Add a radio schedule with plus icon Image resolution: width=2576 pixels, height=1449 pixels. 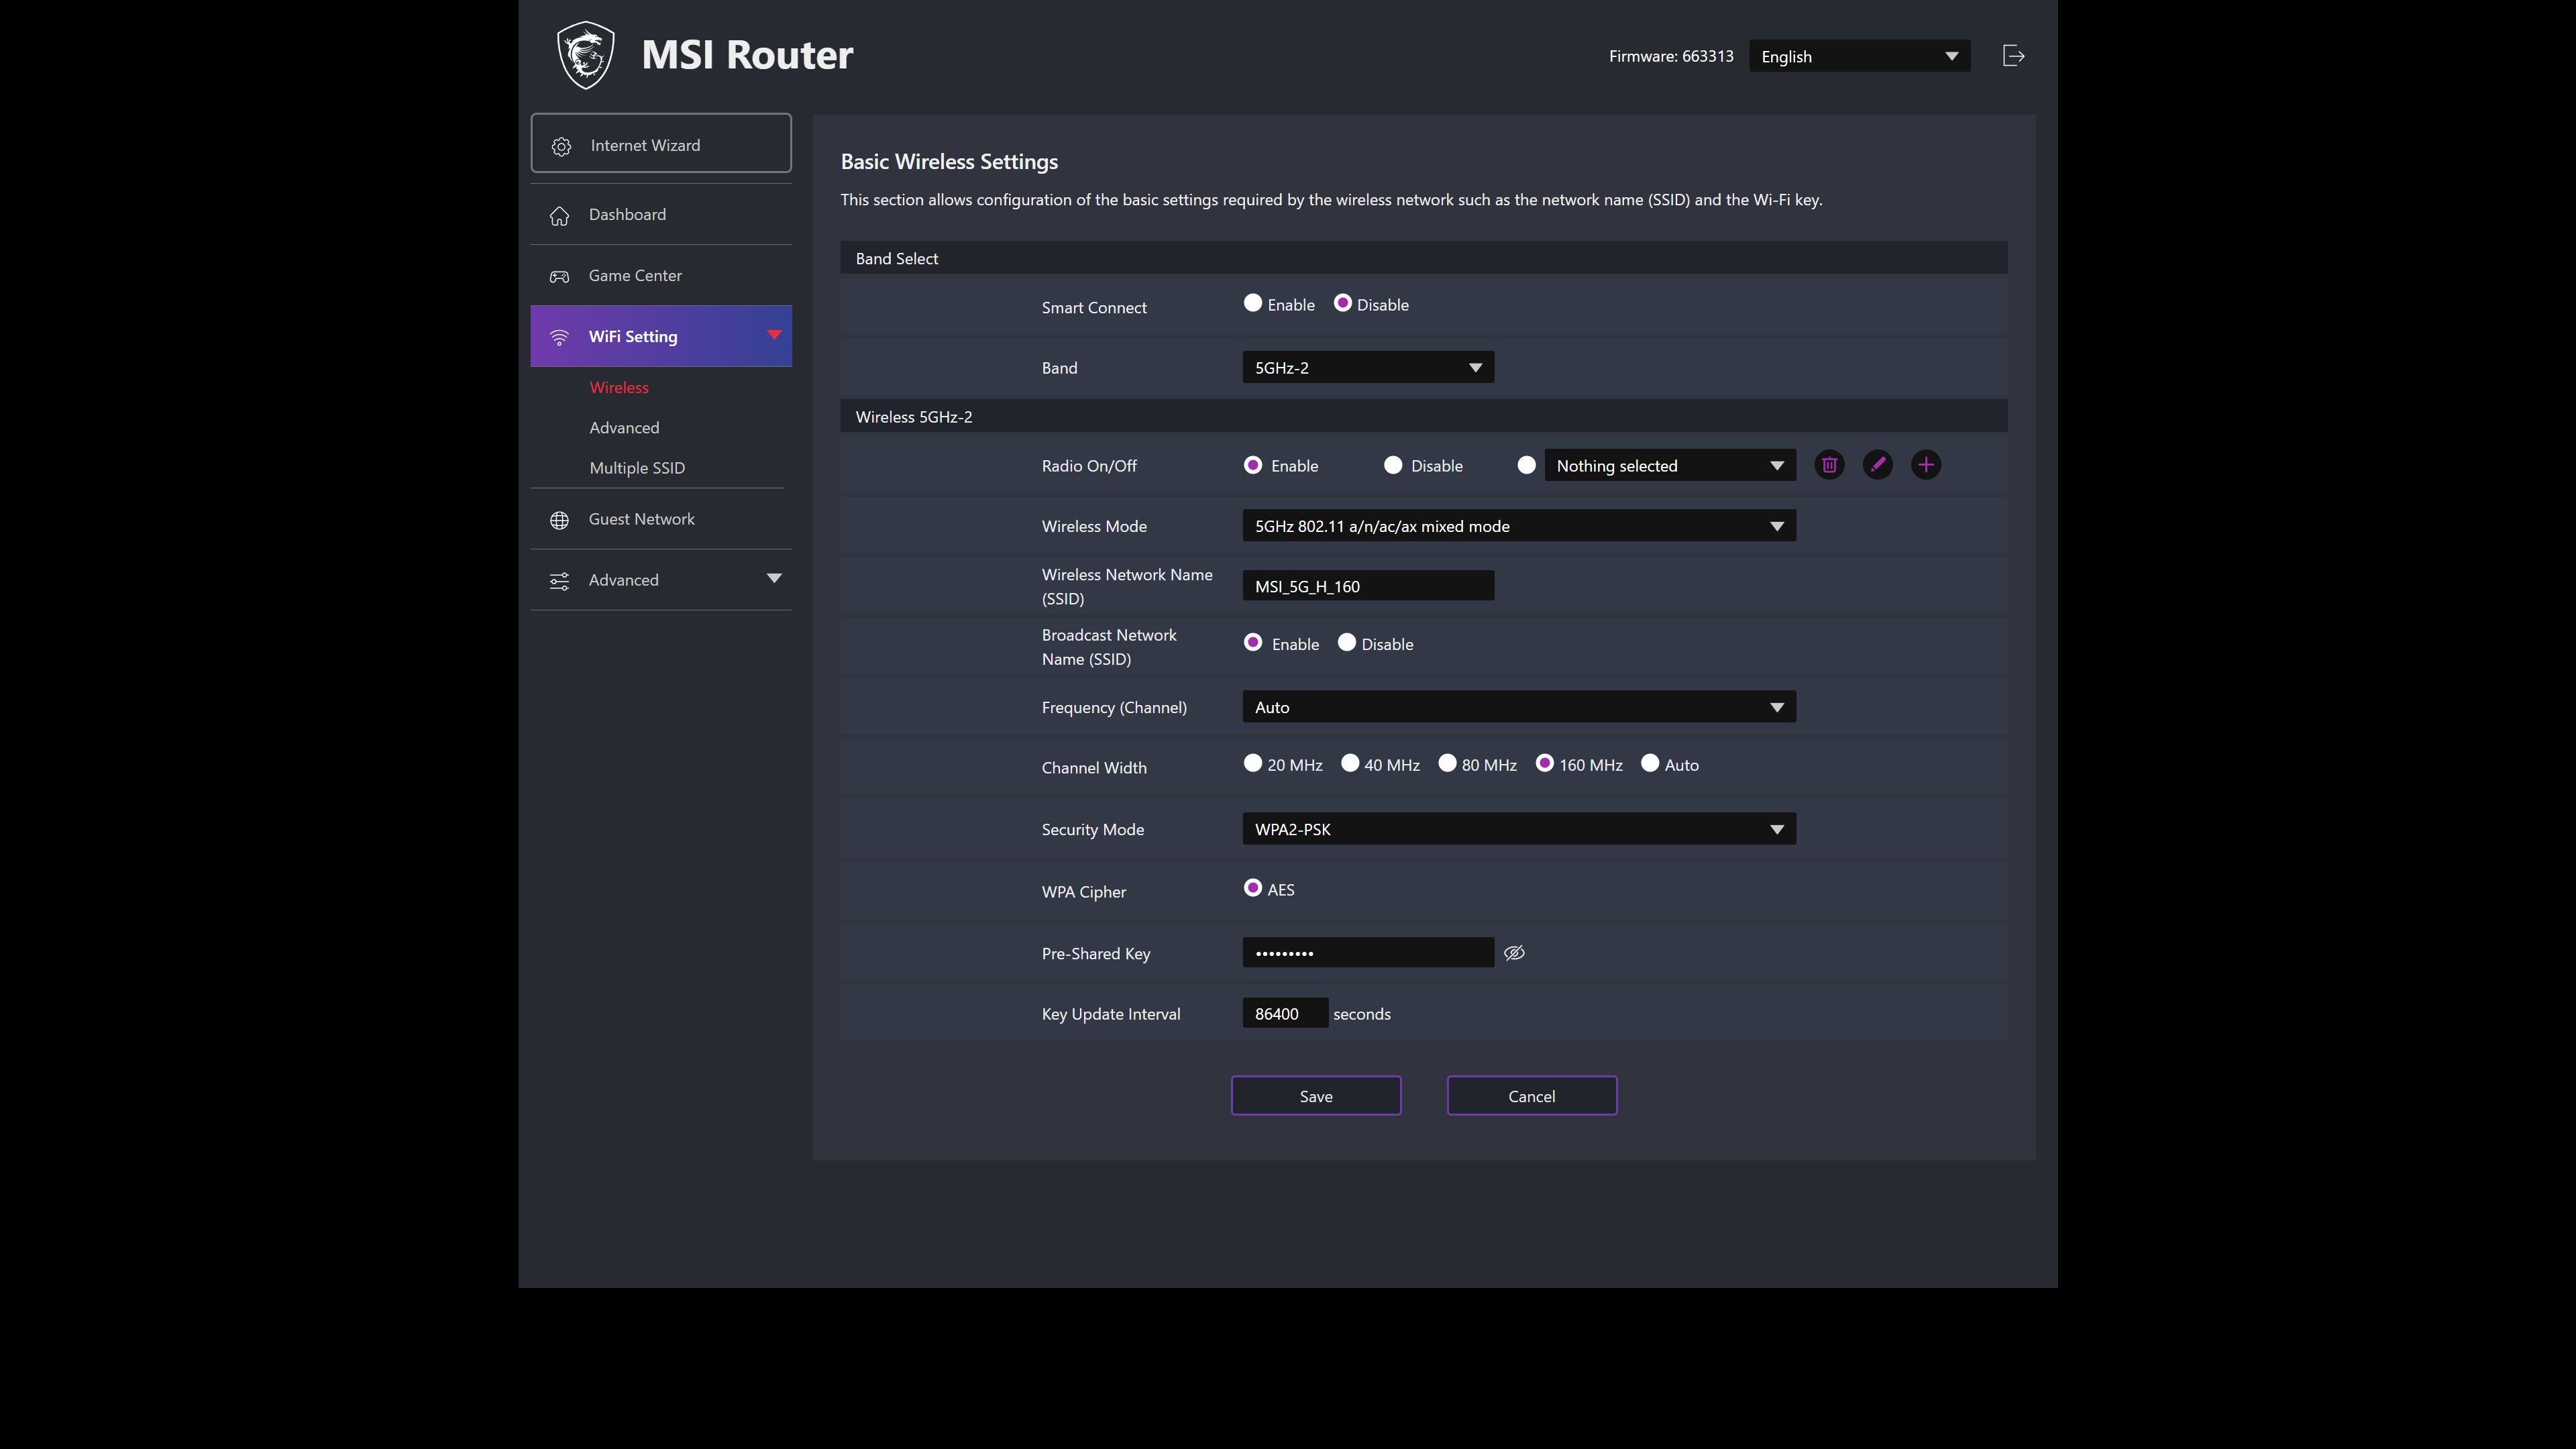(x=1926, y=465)
